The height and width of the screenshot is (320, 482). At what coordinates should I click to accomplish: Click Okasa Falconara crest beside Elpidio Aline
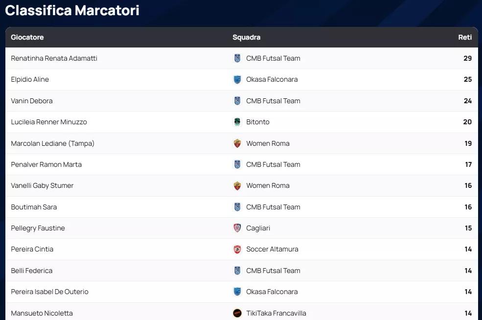(237, 79)
